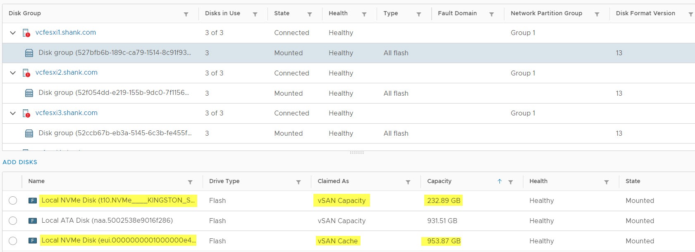This screenshot has height=252, width=695.
Task: Select the eui NVMe cache disk radio button
Action: tap(13, 241)
